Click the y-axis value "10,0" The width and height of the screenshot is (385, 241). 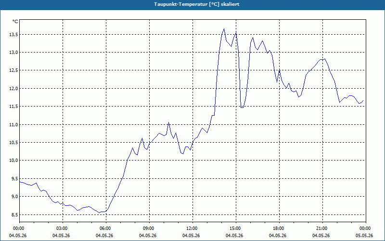(x=13, y=161)
